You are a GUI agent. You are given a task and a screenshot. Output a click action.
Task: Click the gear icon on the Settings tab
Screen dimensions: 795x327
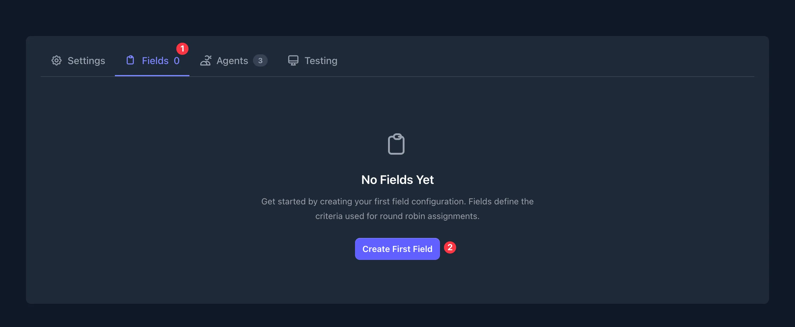[57, 60]
